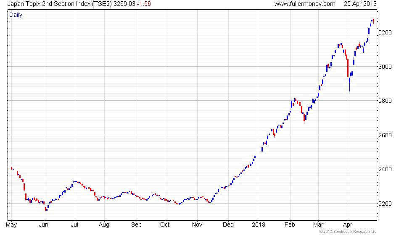Image resolution: width=412 pixels, height=235 pixels.
Task: Click the 'Apr' month axis label
Action: (348, 225)
